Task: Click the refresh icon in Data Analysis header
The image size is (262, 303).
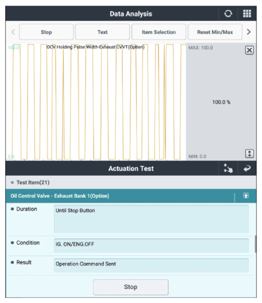Action: click(228, 14)
